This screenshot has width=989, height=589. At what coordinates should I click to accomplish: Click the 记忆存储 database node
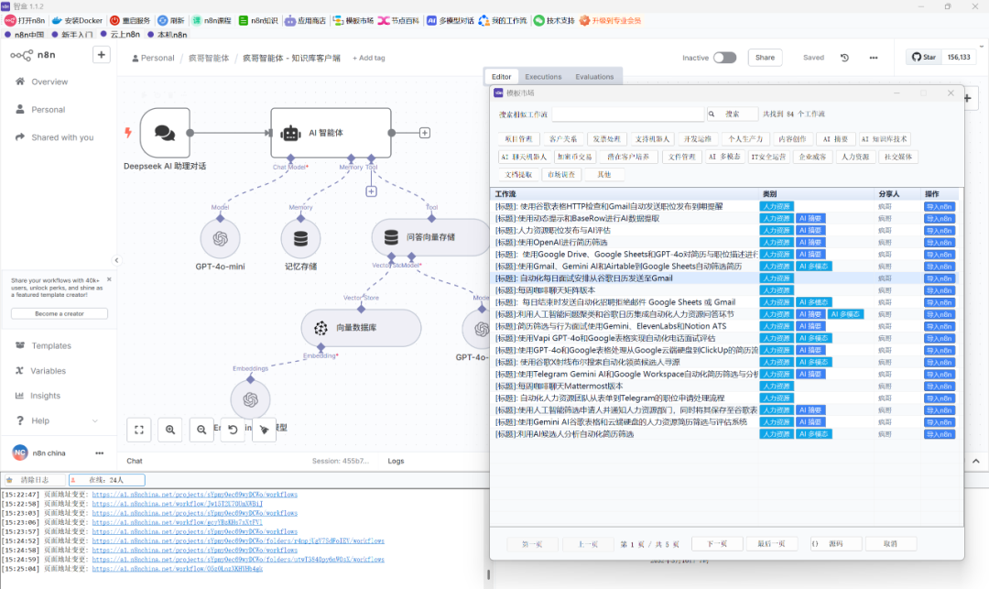(299, 237)
